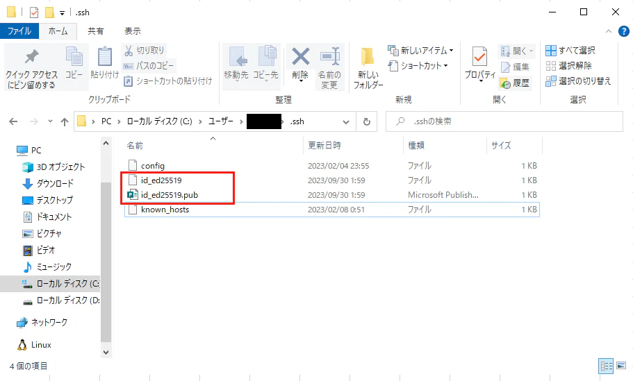
Task: Sort by 種類 column header
Action: [x=445, y=146]
